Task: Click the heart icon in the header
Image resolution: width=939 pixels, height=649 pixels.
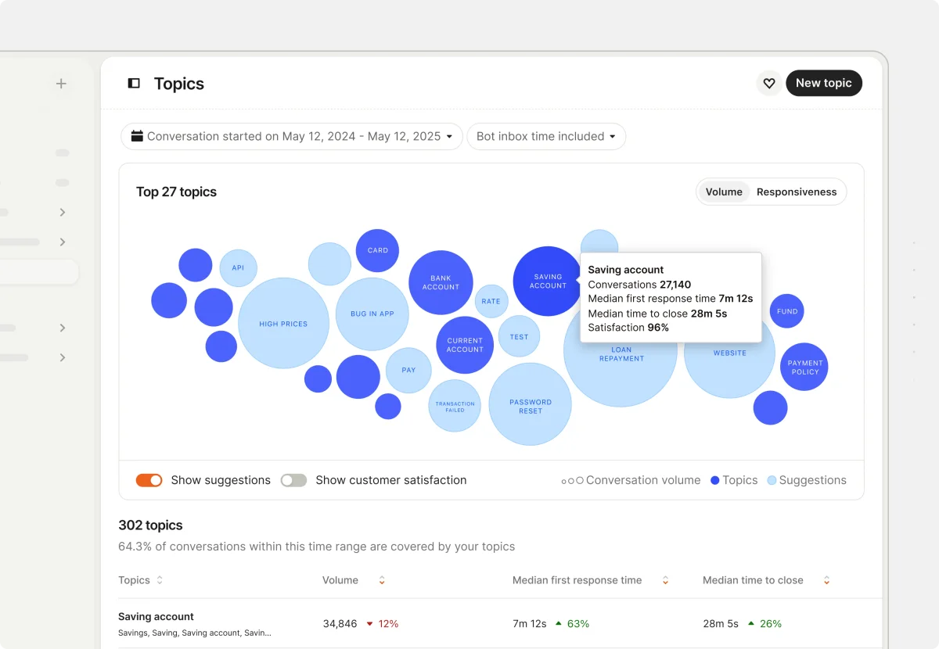Action: 768,83
